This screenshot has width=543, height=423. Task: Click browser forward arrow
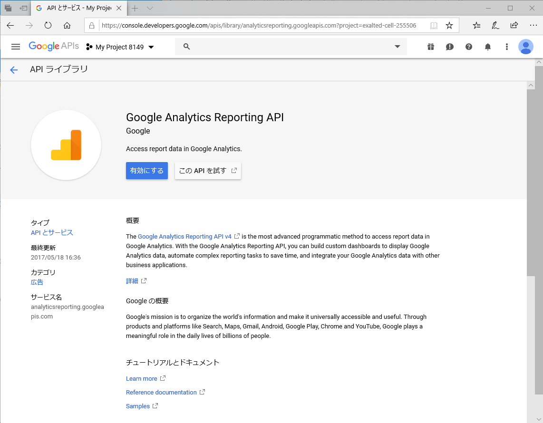29,25
